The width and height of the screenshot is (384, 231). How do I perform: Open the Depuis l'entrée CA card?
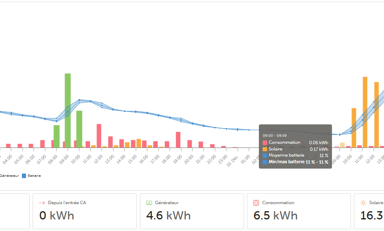(84, 211)
